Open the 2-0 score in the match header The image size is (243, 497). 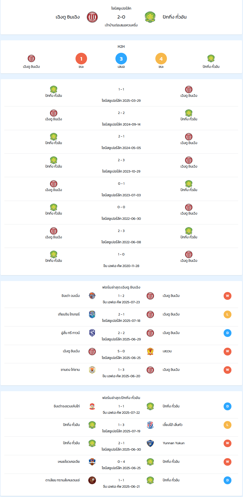click(x=121, y=17)
